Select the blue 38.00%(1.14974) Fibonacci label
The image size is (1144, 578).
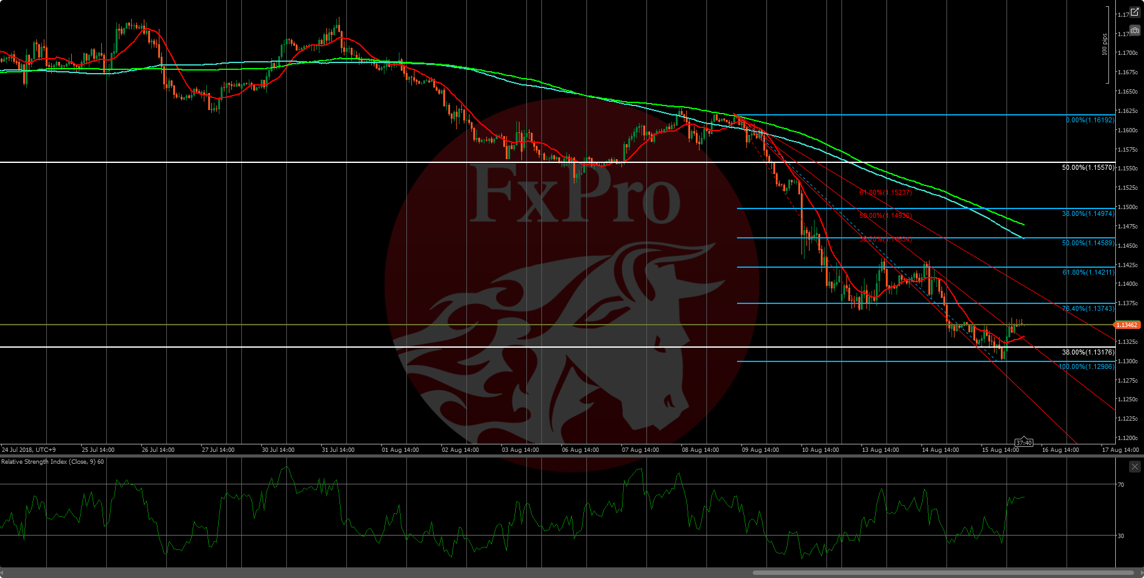click(1088, 213)
